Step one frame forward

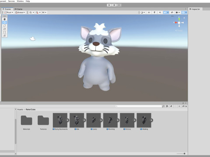click(119, 5)
